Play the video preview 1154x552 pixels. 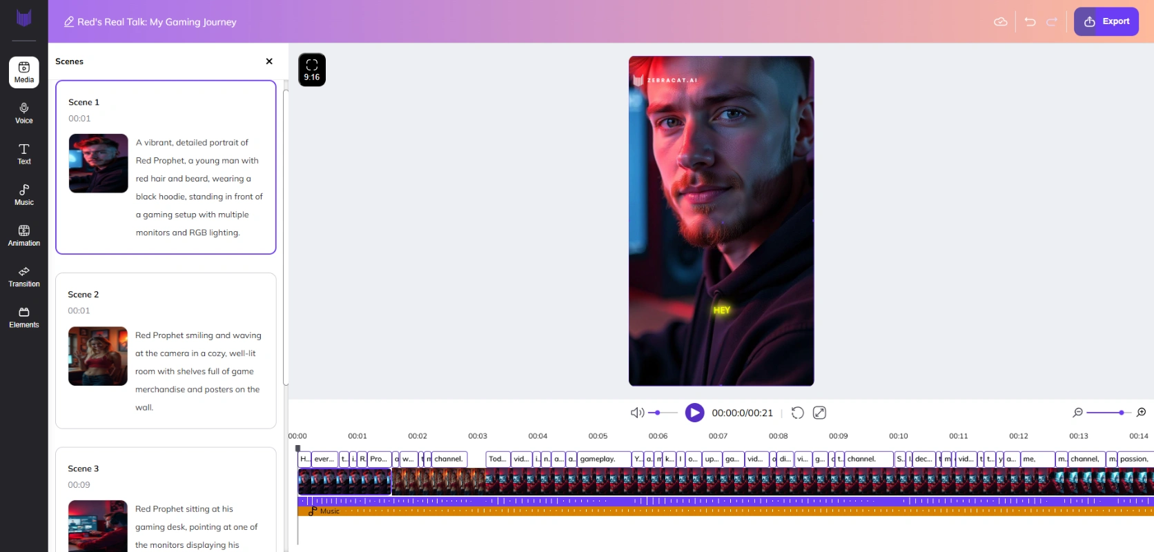click(694, 413)
